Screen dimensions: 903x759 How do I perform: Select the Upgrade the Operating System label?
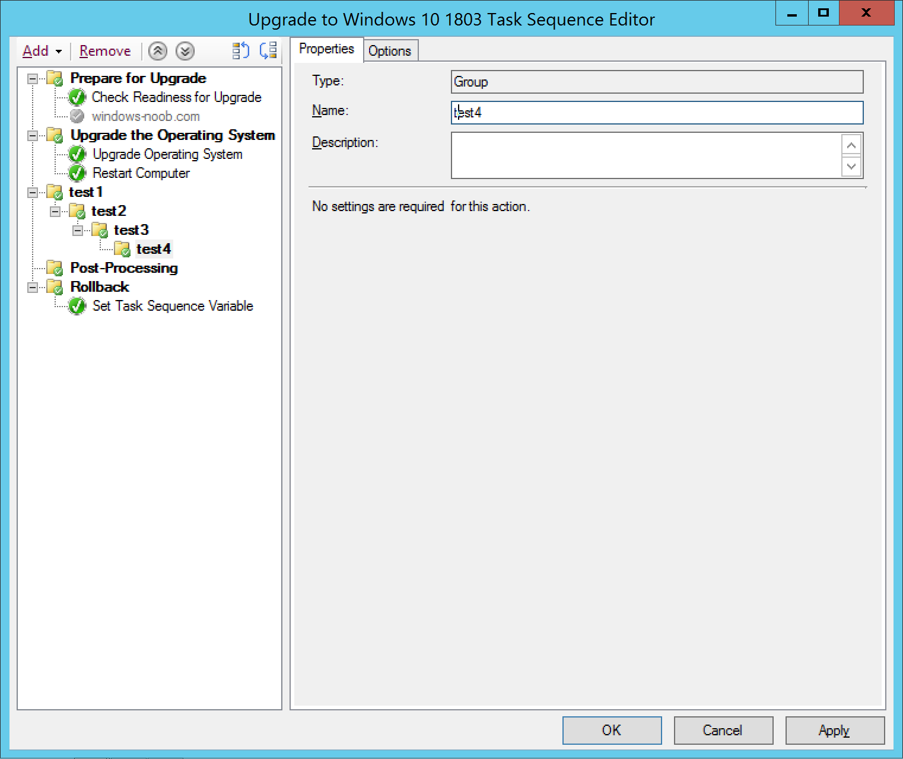pos(173,135)
